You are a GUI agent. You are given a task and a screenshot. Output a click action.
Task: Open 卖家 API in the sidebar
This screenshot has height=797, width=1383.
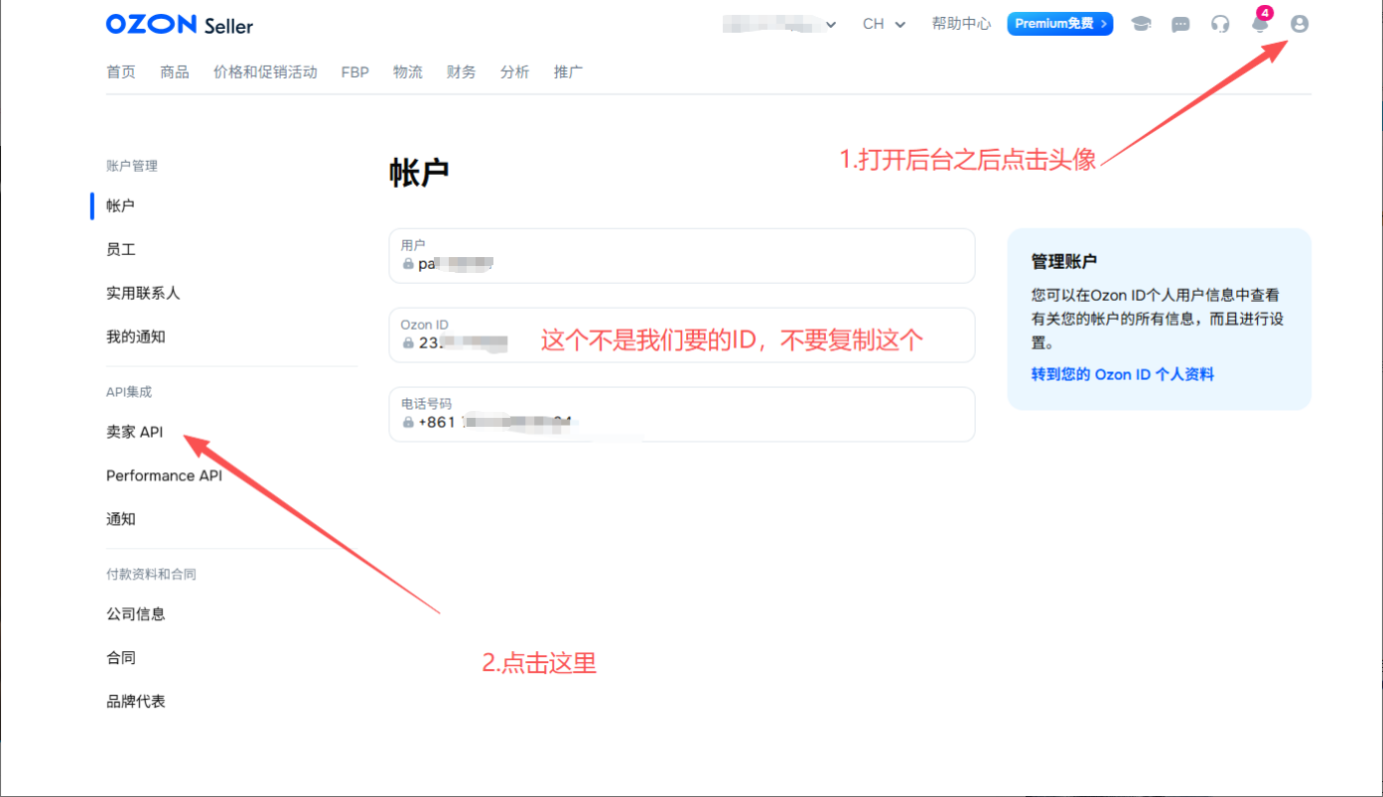tap(135, 432)
